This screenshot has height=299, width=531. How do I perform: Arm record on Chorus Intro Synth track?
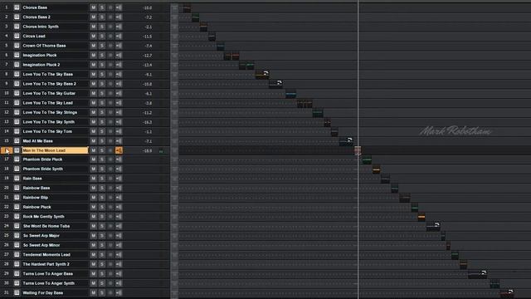110,27
